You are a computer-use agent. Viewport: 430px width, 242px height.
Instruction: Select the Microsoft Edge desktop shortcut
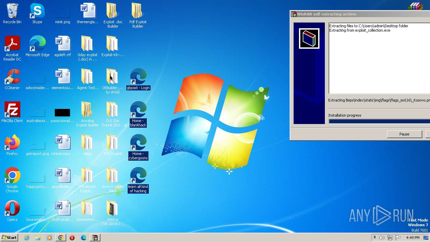point(37,47)
